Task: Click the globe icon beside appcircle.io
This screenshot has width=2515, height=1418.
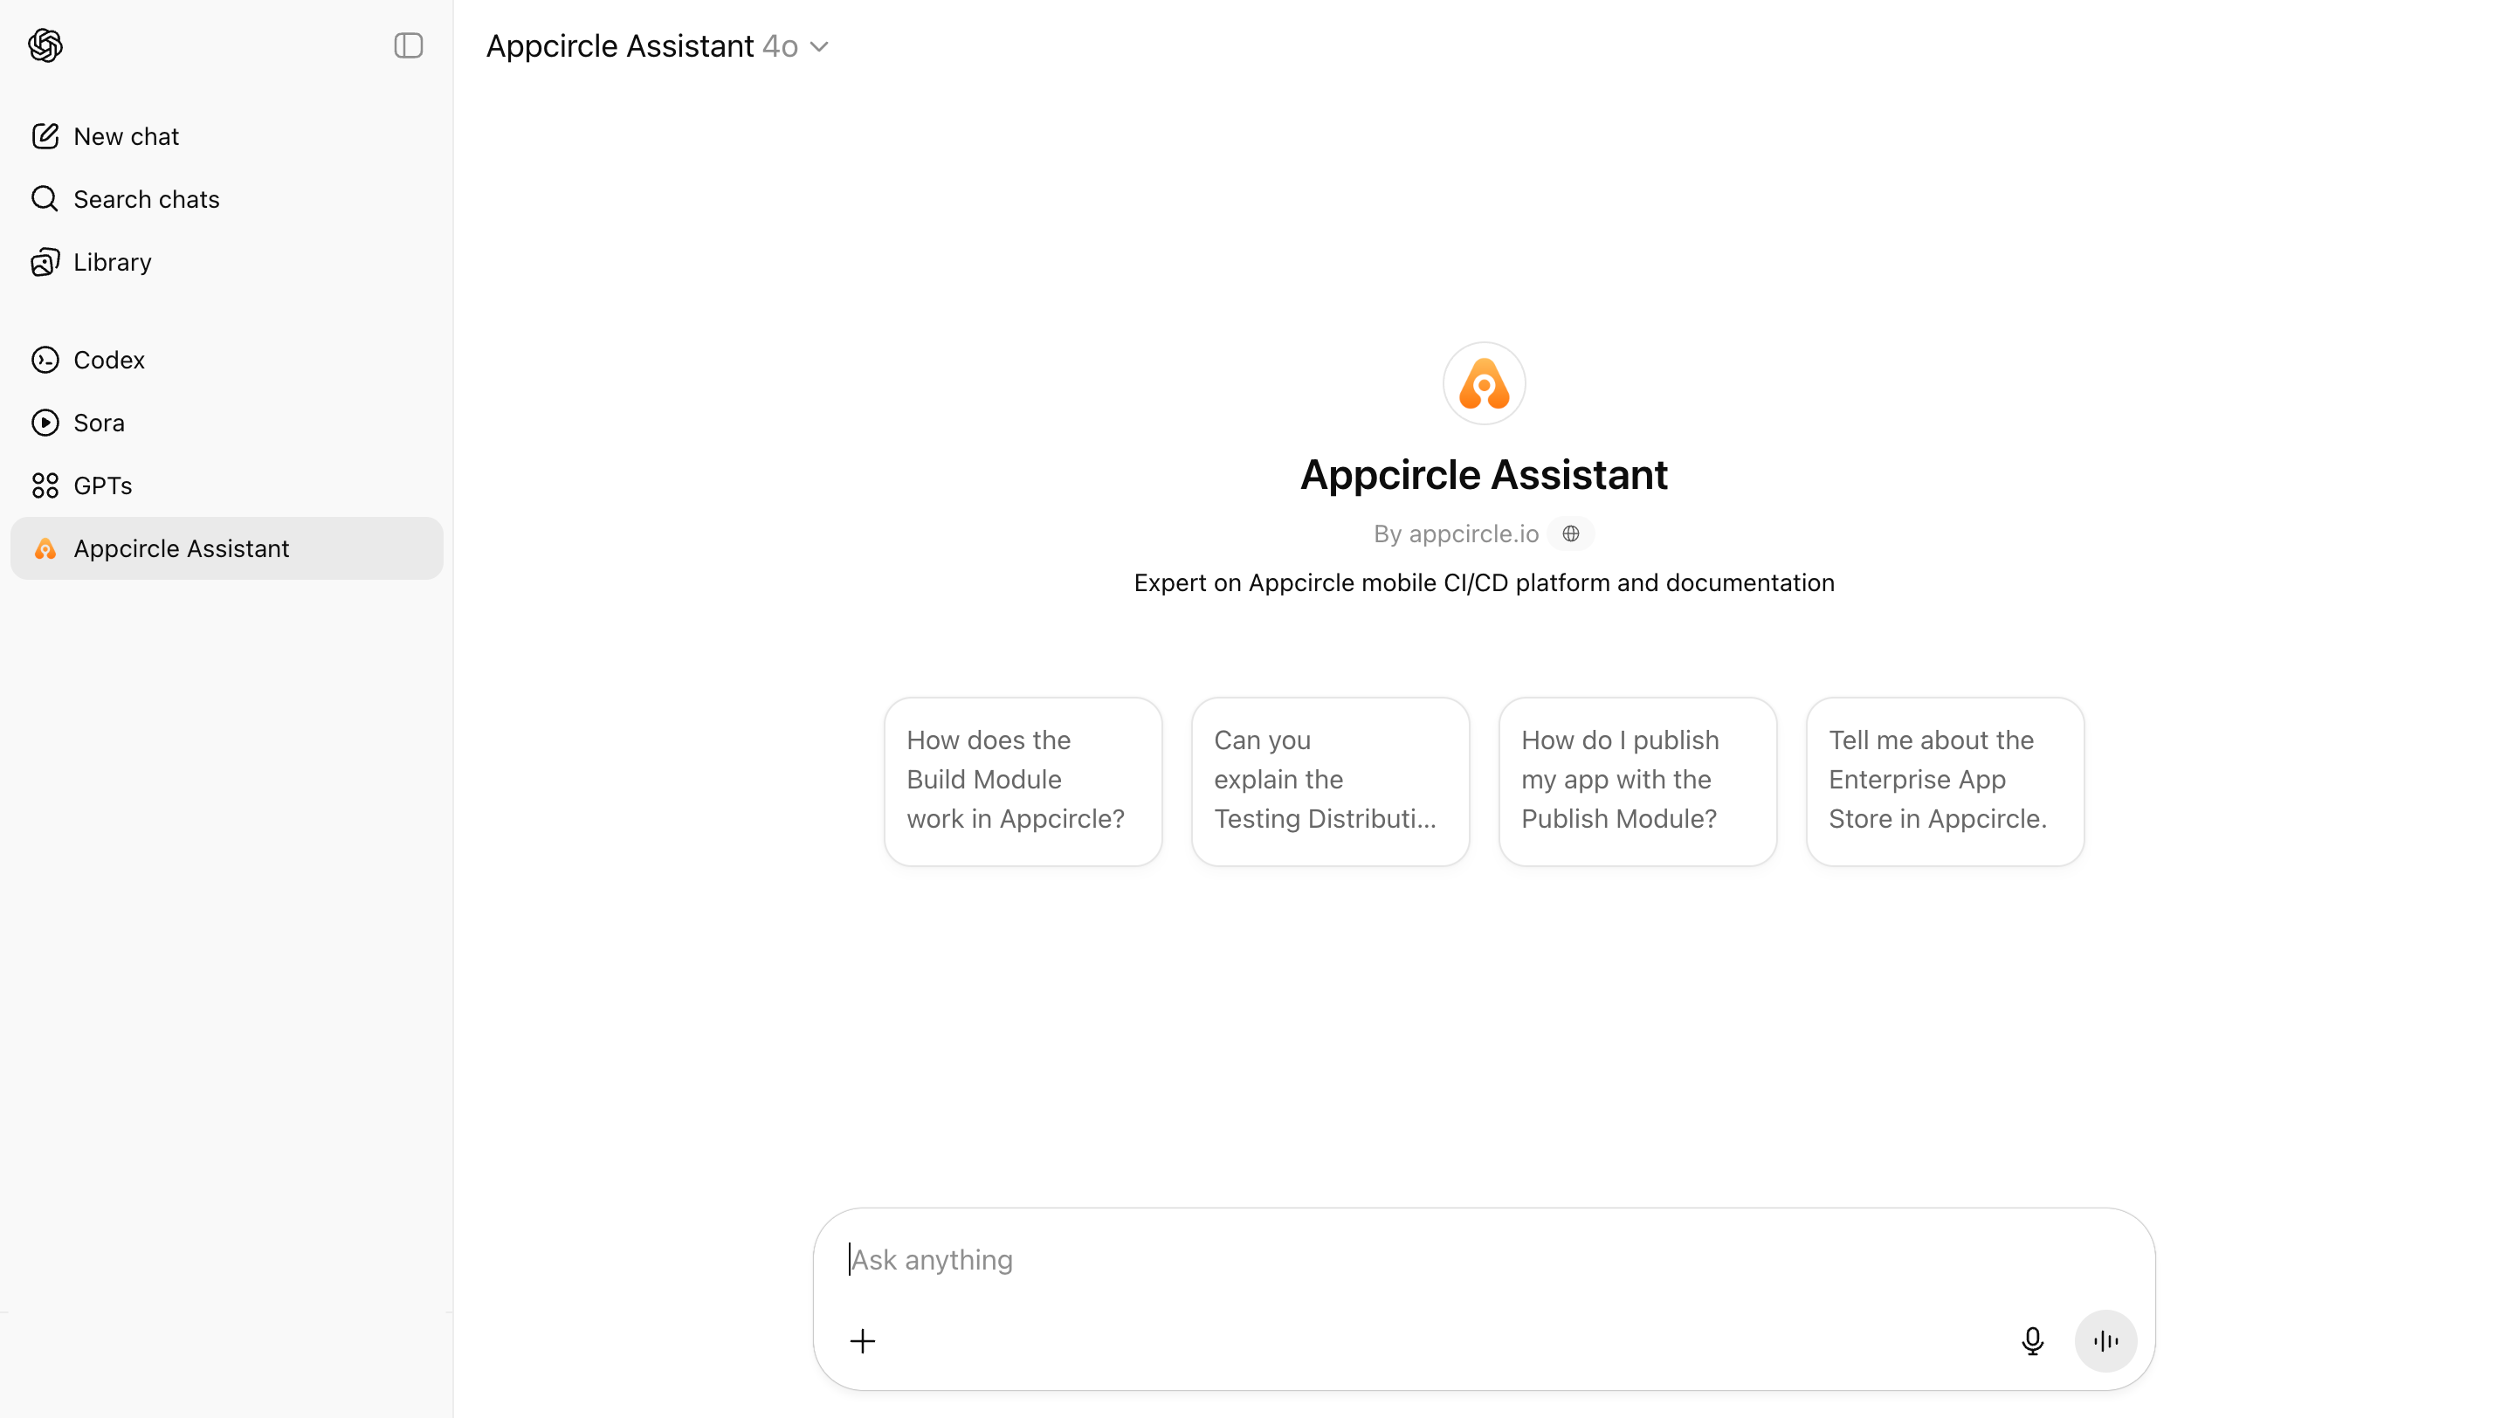Action: tap(1571, 533)
